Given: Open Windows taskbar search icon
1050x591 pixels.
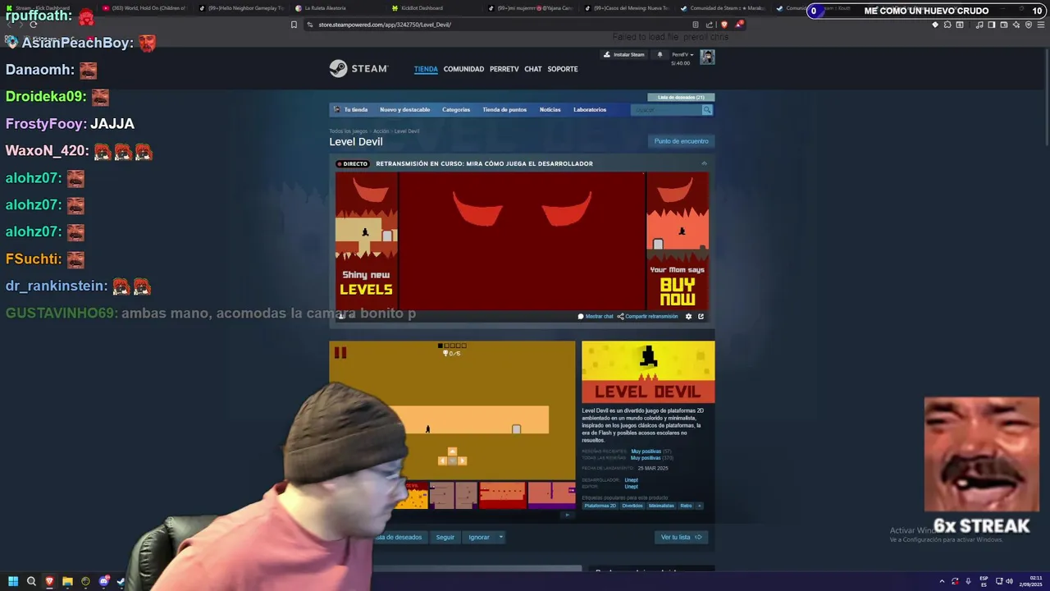Looking at the screenshot, I should [x=31, y=581].
